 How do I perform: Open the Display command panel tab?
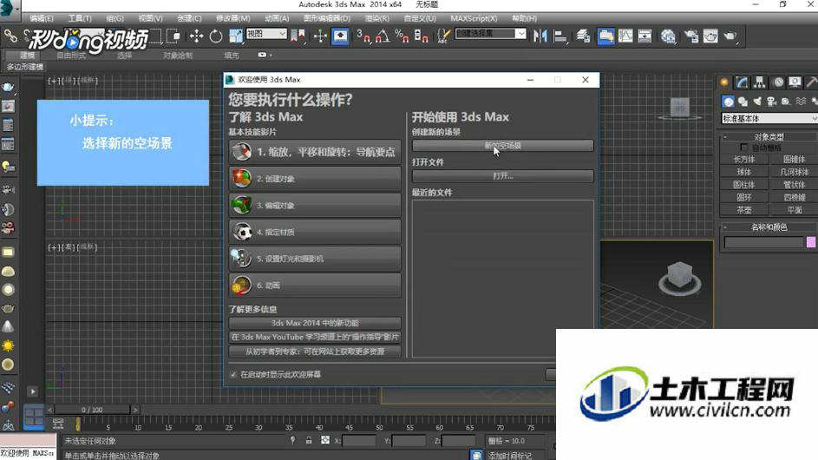tap(795, 82)
